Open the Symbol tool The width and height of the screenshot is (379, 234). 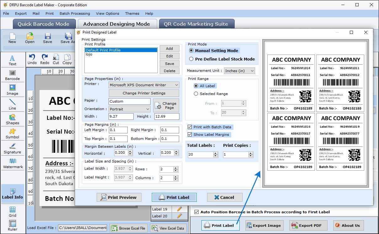13,134
